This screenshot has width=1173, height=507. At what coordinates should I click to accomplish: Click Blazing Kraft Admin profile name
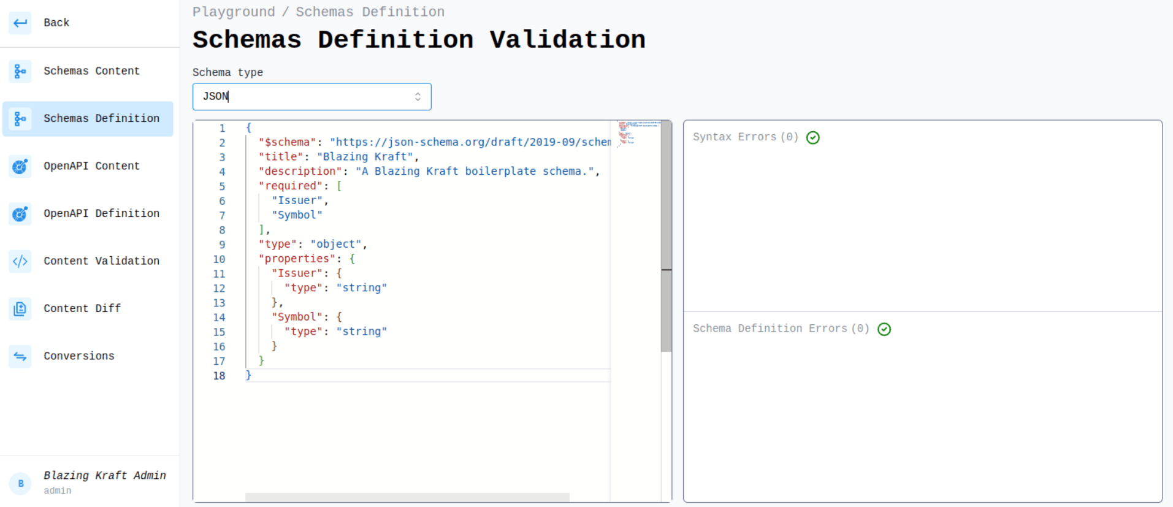pyautogui.click(x=105, y=475)
